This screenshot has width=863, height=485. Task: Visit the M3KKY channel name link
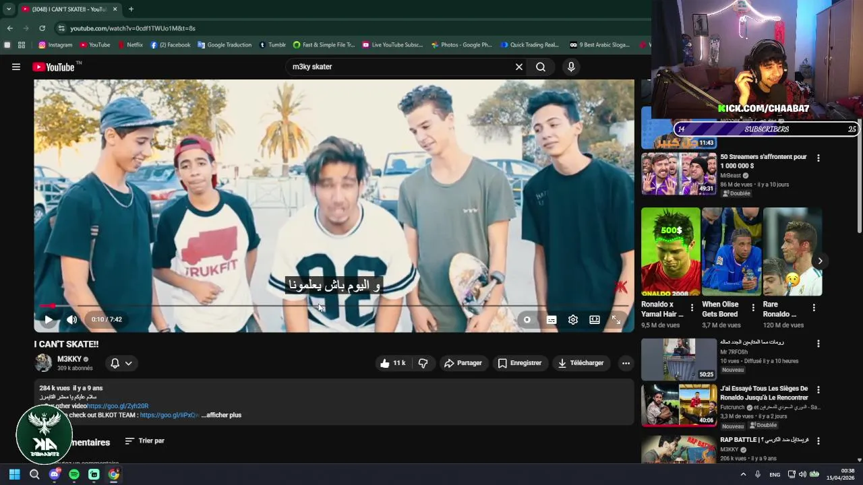[x=69, y=359]
